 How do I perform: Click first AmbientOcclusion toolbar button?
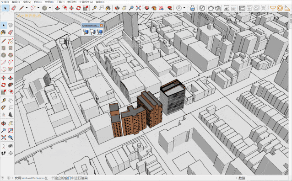coord(86,32)
